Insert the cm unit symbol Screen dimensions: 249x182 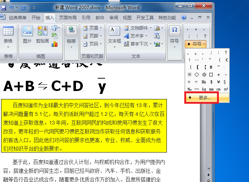click(x=218, y=89)
